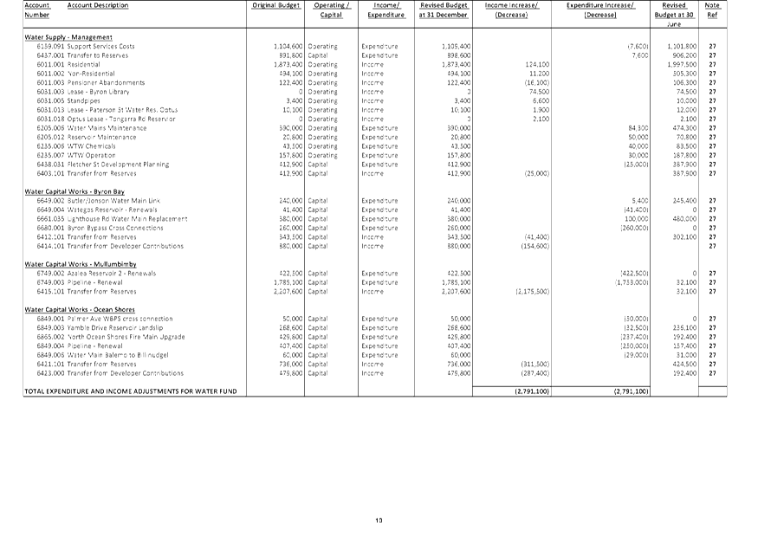758x536 pixels.
Task: Click 'Fletcher St Development Planning' description
Action: tap(118, 165)
